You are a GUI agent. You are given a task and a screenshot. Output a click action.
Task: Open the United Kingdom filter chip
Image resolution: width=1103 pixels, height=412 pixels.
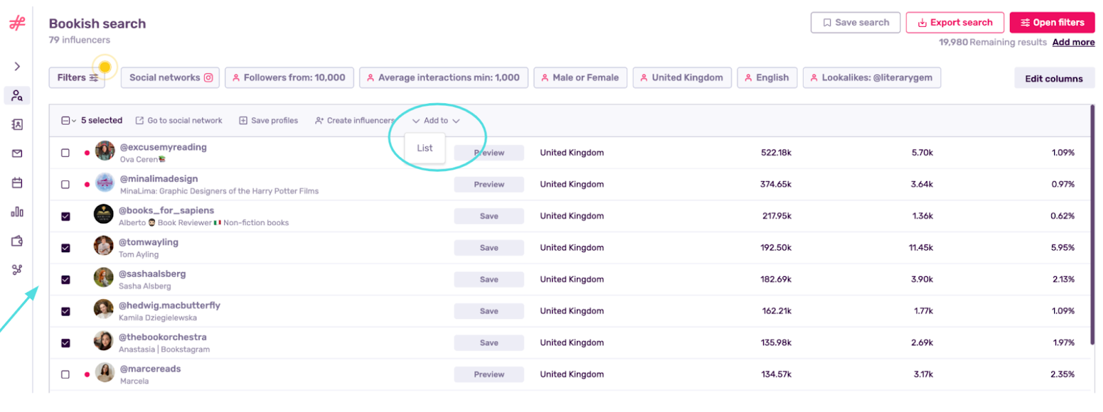click(682, 78)
